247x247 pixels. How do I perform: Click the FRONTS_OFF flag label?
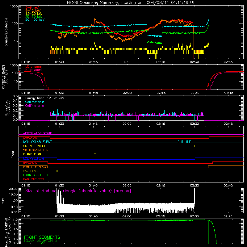32,175
